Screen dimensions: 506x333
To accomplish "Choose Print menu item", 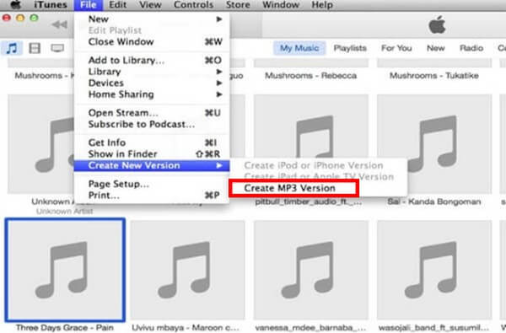I will 152,196.
